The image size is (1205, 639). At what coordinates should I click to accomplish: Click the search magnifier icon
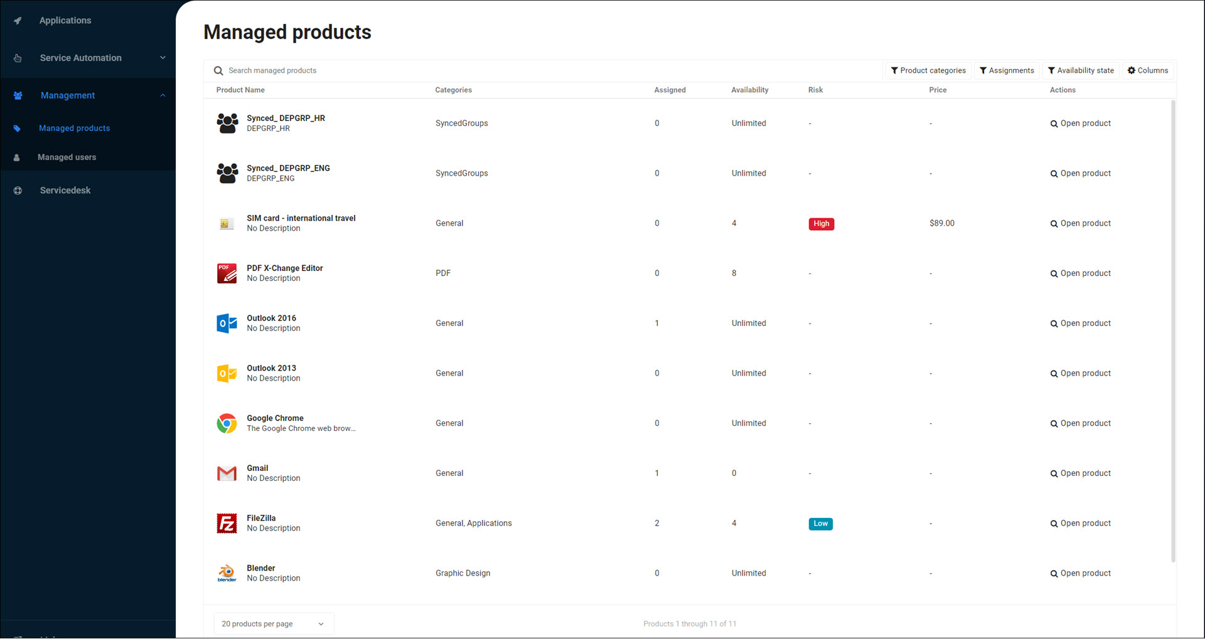(x=218, y=71)
